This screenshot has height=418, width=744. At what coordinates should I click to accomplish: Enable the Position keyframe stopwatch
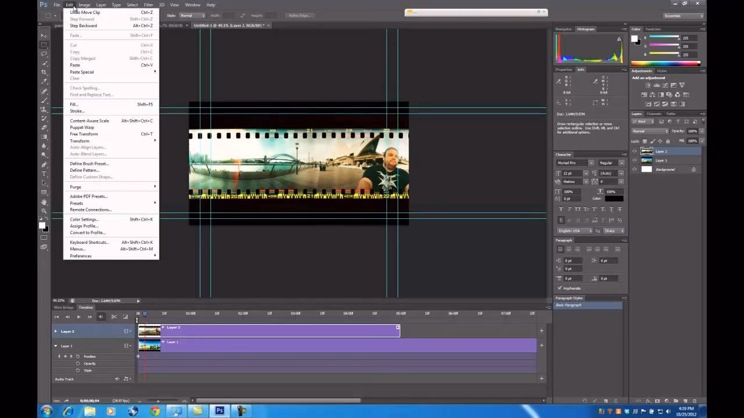(77, 356)
